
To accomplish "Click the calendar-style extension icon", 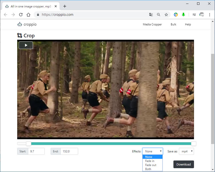I will [202, 15].
